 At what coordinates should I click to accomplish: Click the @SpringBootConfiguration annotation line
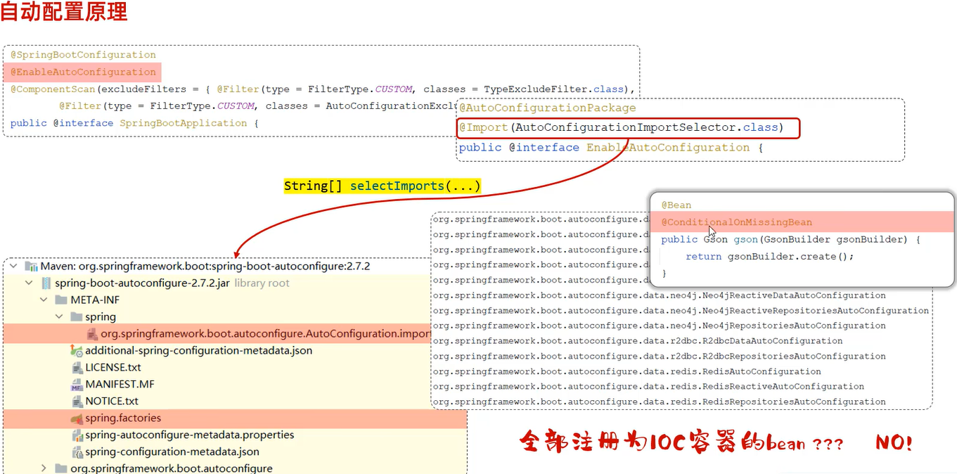(x=84, y=55)
